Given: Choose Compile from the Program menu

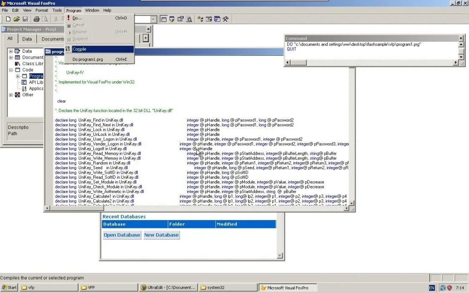Looking at the screenshot, I should [100, 49].
